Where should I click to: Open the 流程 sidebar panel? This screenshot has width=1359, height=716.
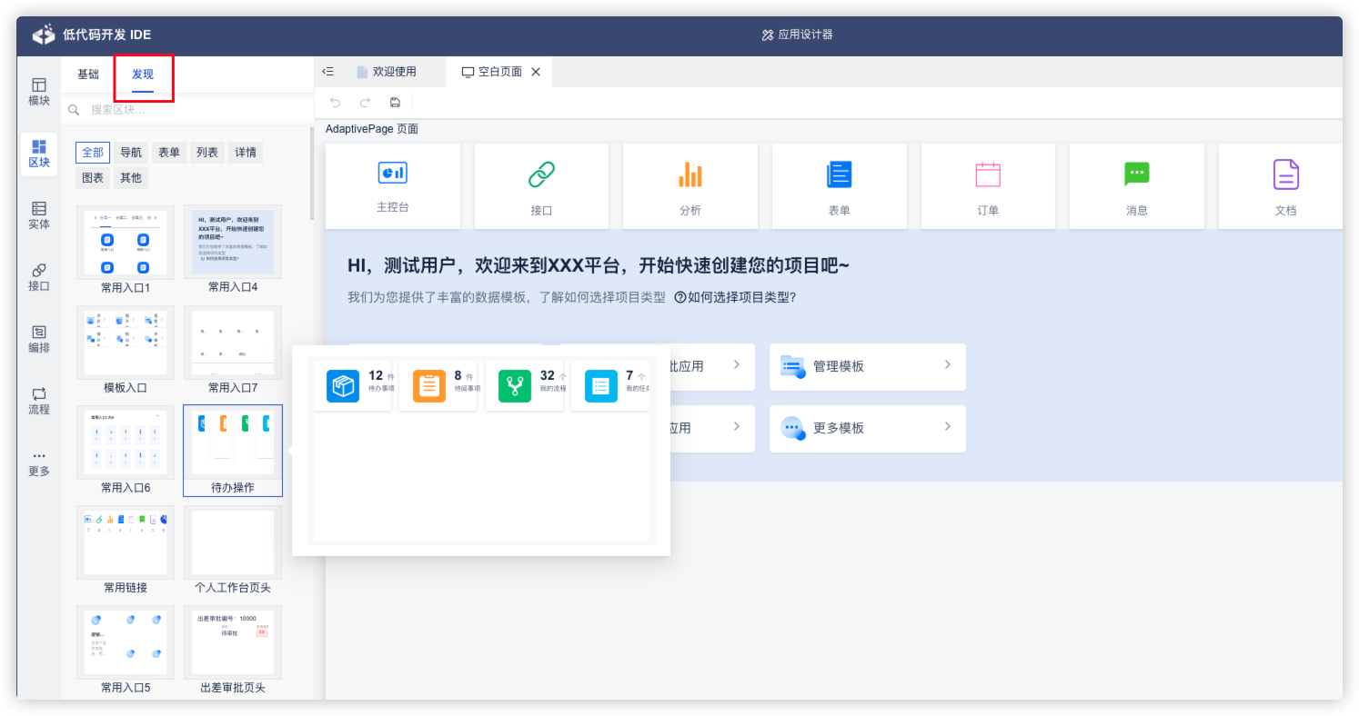click(x=39, y=401)
